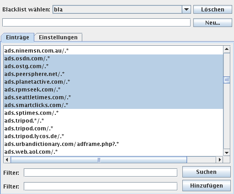The height and width of the screenshot is (194, 234).
Task: Select entry ads.peersphere.net/.*
Action: (113, 74)
